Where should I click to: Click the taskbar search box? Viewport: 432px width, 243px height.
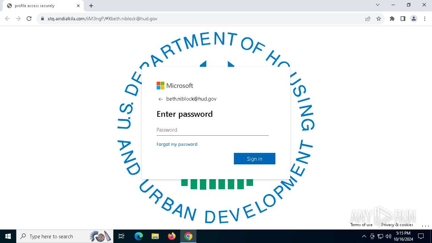click(x=65, y=236)
